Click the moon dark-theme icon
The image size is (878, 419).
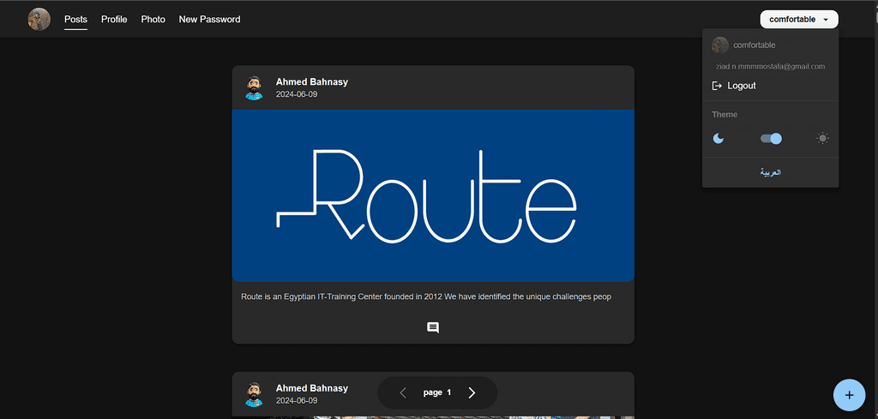pos(719,138)
